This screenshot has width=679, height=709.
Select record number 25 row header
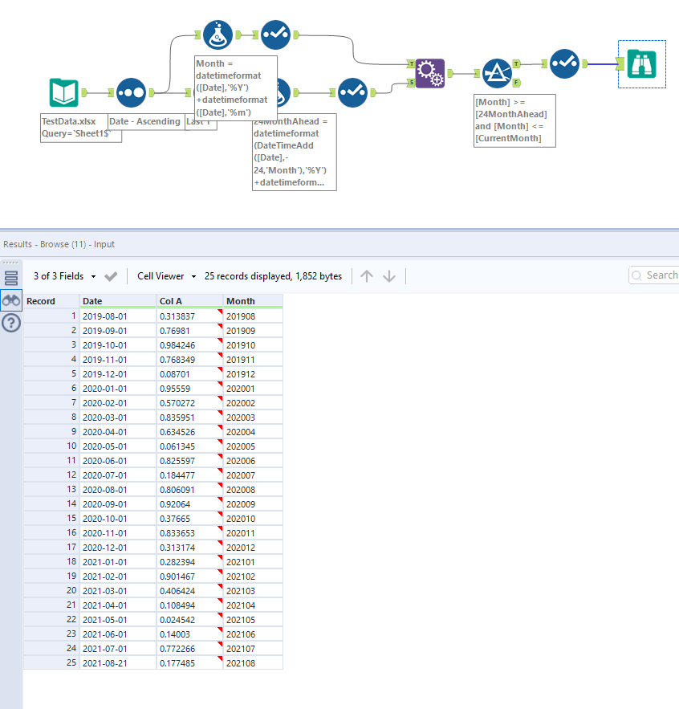pos(51,663)
